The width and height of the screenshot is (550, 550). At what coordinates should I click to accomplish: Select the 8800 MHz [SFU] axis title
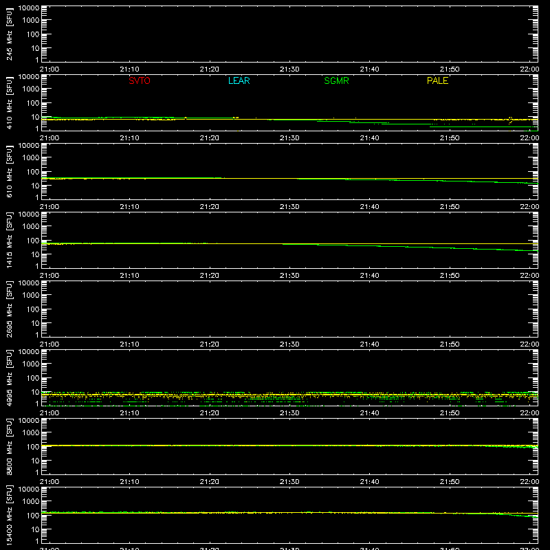(x=9, y=446)
